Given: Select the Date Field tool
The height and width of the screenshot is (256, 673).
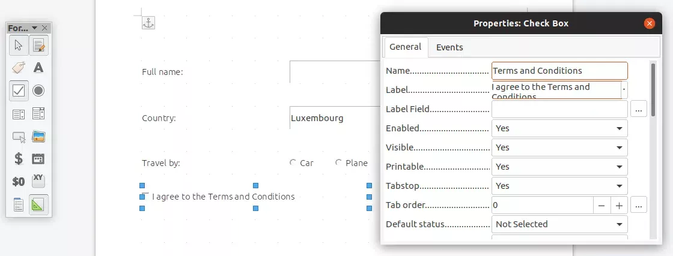Looking at the screenshot, I should tap(38, 159).
